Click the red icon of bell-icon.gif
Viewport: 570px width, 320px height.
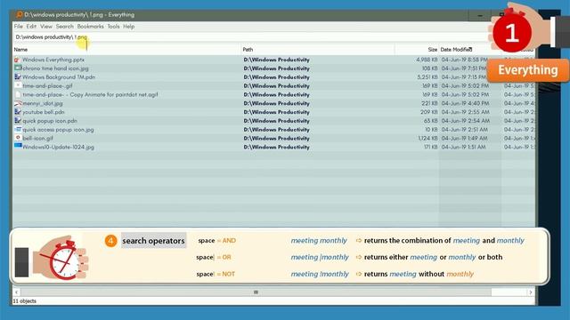18,138
